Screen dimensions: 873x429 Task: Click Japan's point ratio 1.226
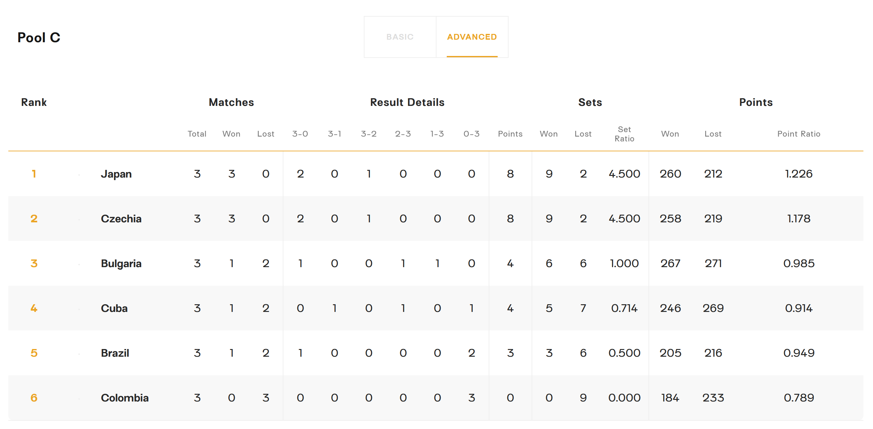click(x=798, y=174)
